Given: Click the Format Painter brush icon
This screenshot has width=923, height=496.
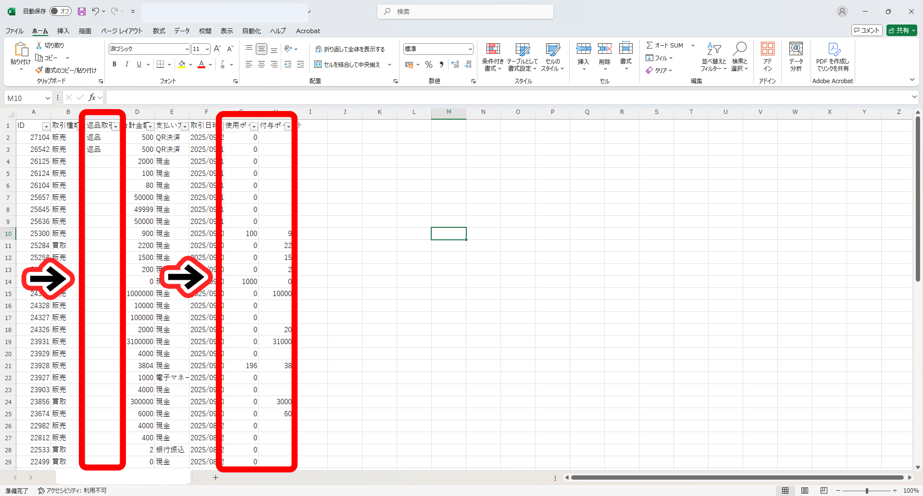Looking at the screenshot, I should coord(39,70).
